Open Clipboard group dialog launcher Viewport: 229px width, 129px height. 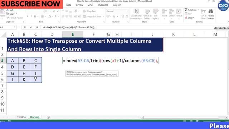pos(24,22)
